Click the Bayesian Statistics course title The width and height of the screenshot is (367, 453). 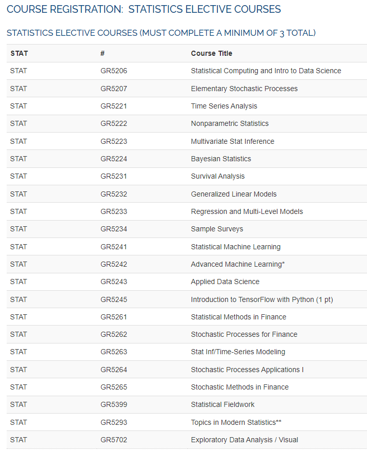(x=221, y=159)
